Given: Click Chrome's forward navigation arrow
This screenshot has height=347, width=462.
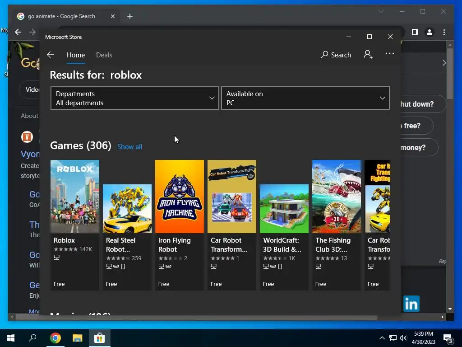Looking at the screenshot, I should [32, 32].
